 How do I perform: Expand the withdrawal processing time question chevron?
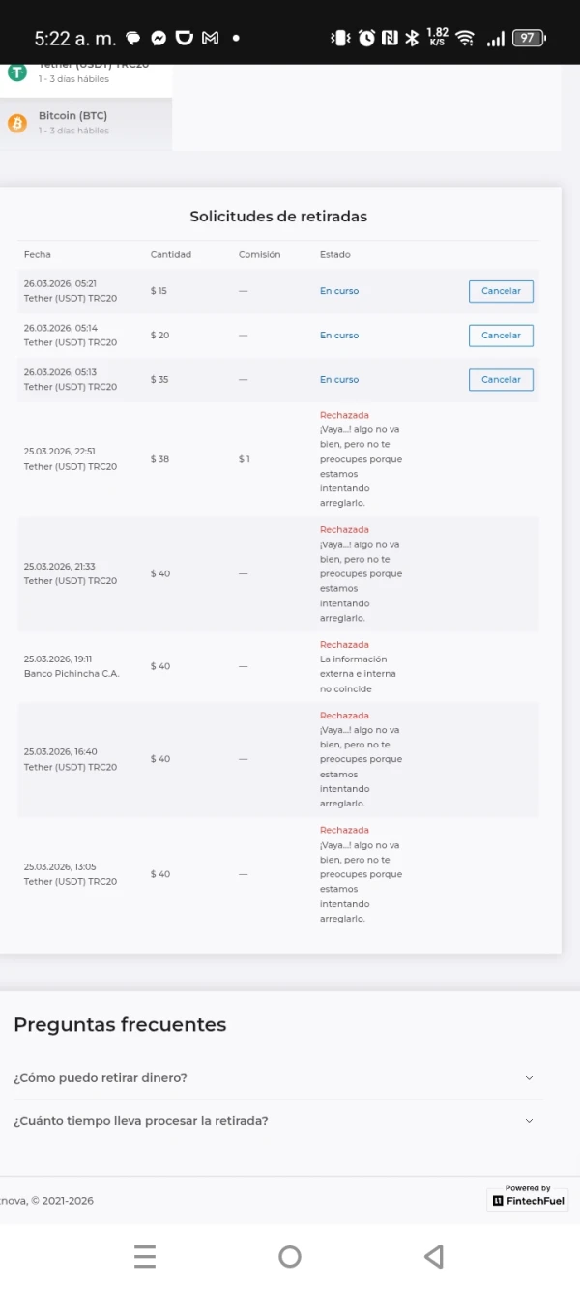(x=529, y=1121)
